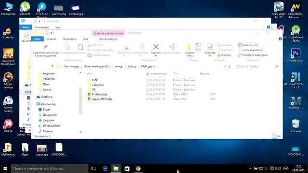Open the uTorrent desktop shortcut

25,8
